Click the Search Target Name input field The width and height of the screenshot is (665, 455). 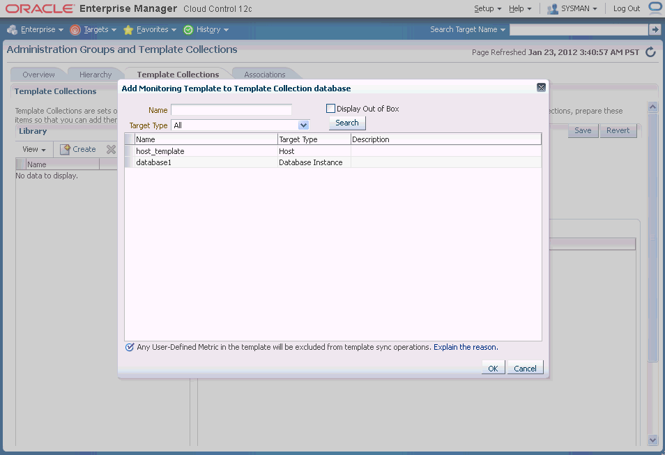point(579,30)
